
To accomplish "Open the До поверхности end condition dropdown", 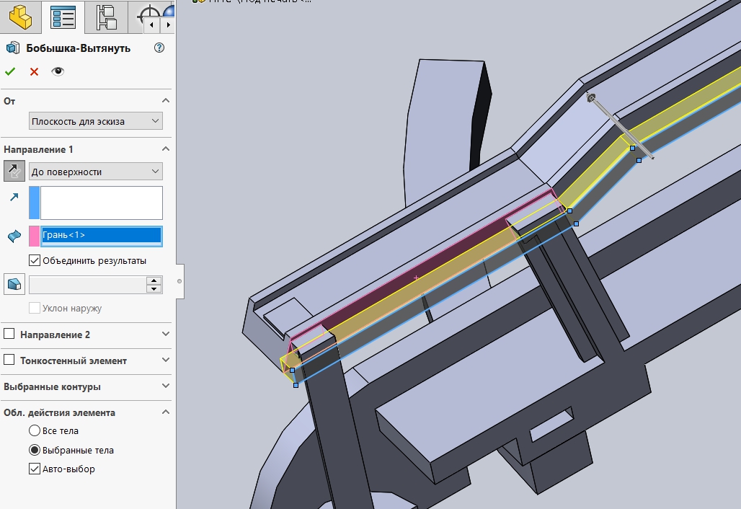I will coord(96,172).
